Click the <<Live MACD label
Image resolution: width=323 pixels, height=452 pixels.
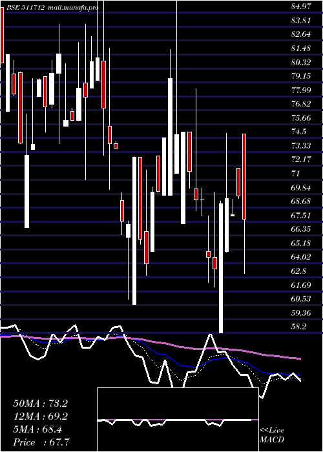pos(272,435)
